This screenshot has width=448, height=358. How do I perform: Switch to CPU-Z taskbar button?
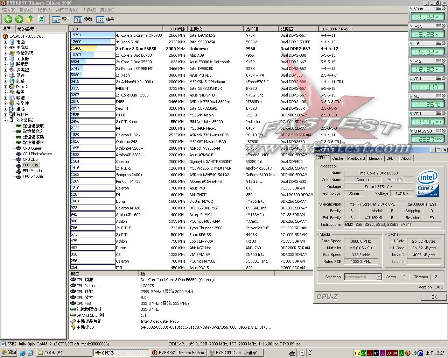point(121,353)
